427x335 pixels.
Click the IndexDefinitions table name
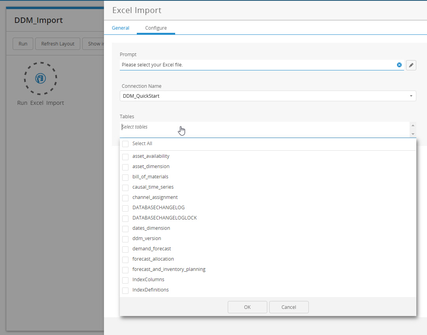point(151,290)
